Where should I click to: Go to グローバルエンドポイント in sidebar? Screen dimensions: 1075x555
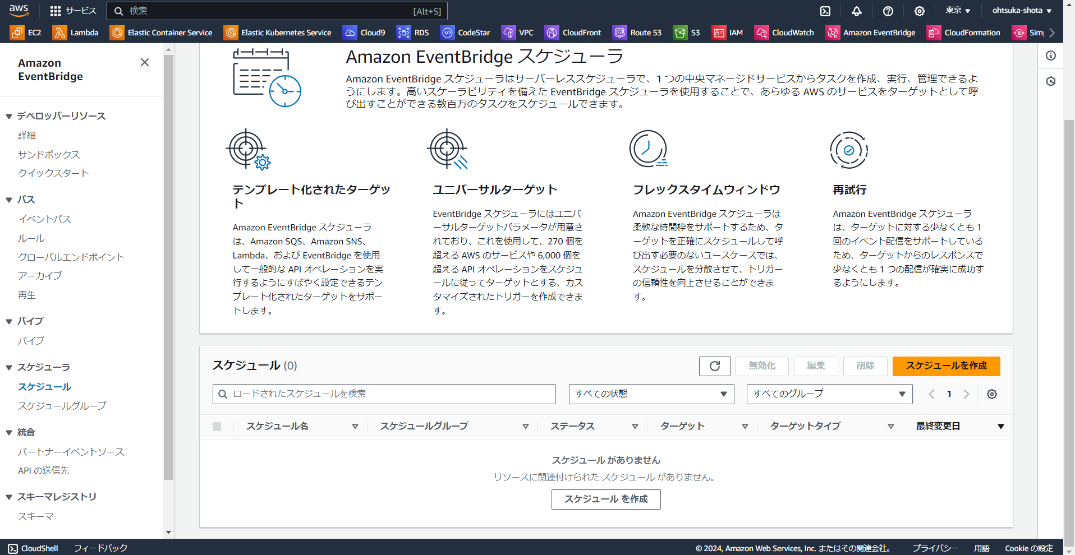pos(71,257)
